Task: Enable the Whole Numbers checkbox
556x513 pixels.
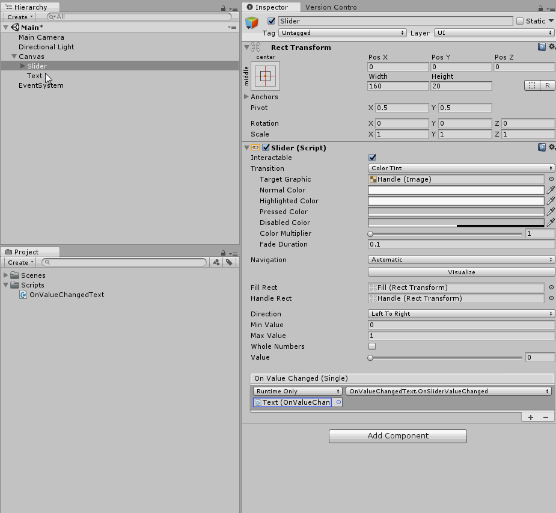Action: pos(372,346)
